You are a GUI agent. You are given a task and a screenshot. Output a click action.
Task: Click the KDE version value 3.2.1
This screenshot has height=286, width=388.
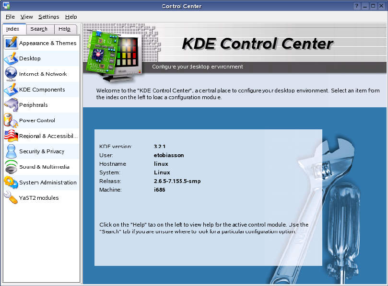pos(160,146)
